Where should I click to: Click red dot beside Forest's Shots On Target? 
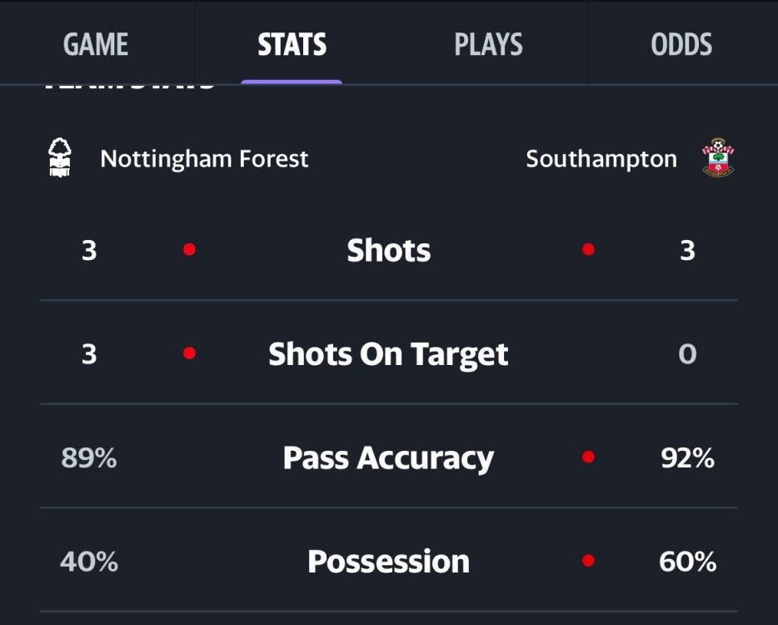pos(190,353)
